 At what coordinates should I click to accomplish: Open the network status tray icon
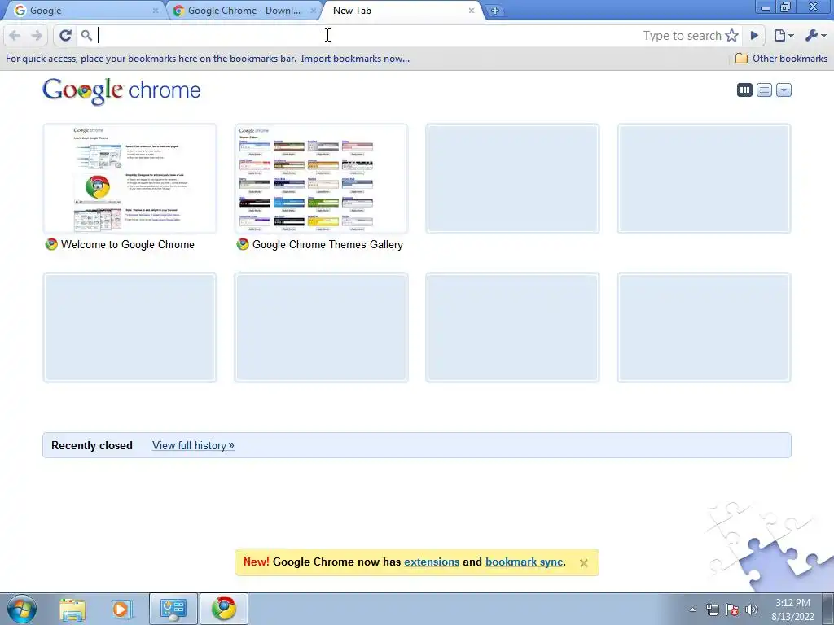point(712,610)
